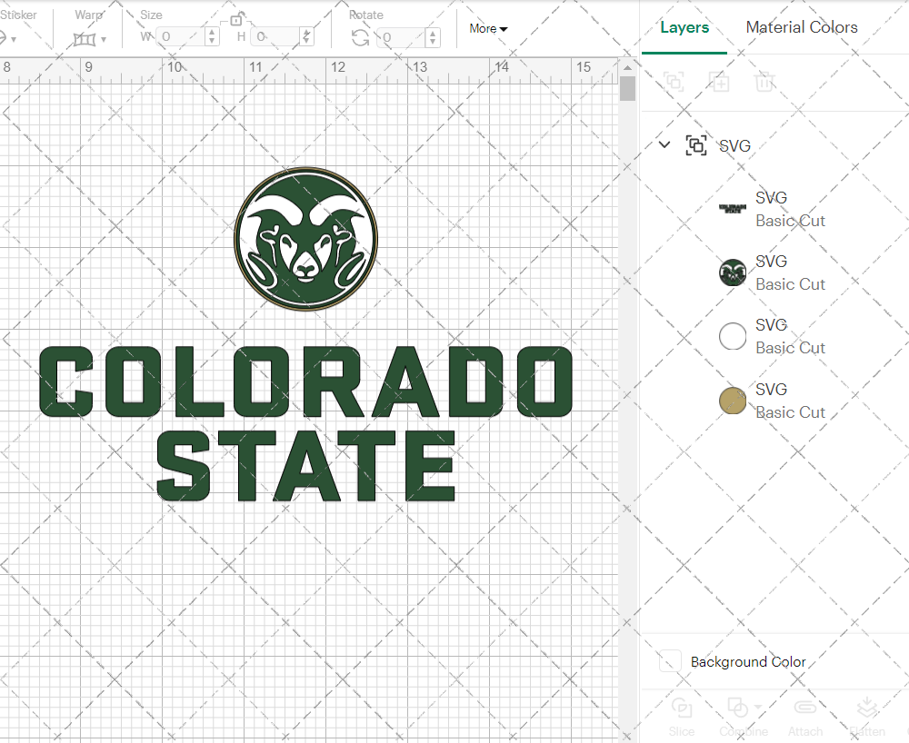Adjust the height stepper arrows
Image resolution: width=909 pixels, height=743 pixels.
[307, 37]
